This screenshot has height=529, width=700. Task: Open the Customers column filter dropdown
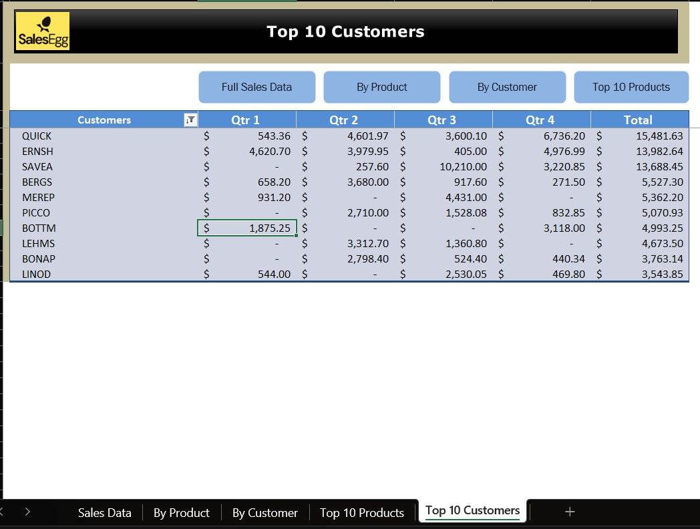tap(190, 120)
